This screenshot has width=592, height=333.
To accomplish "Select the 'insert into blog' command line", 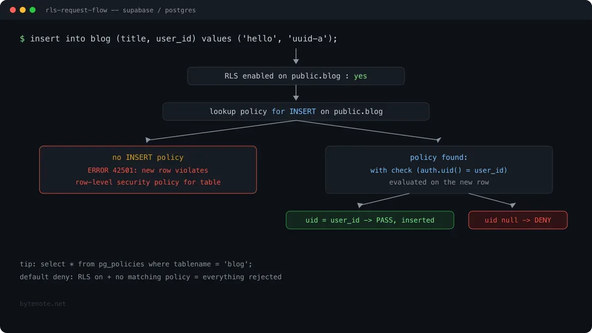I will [179, 38].
